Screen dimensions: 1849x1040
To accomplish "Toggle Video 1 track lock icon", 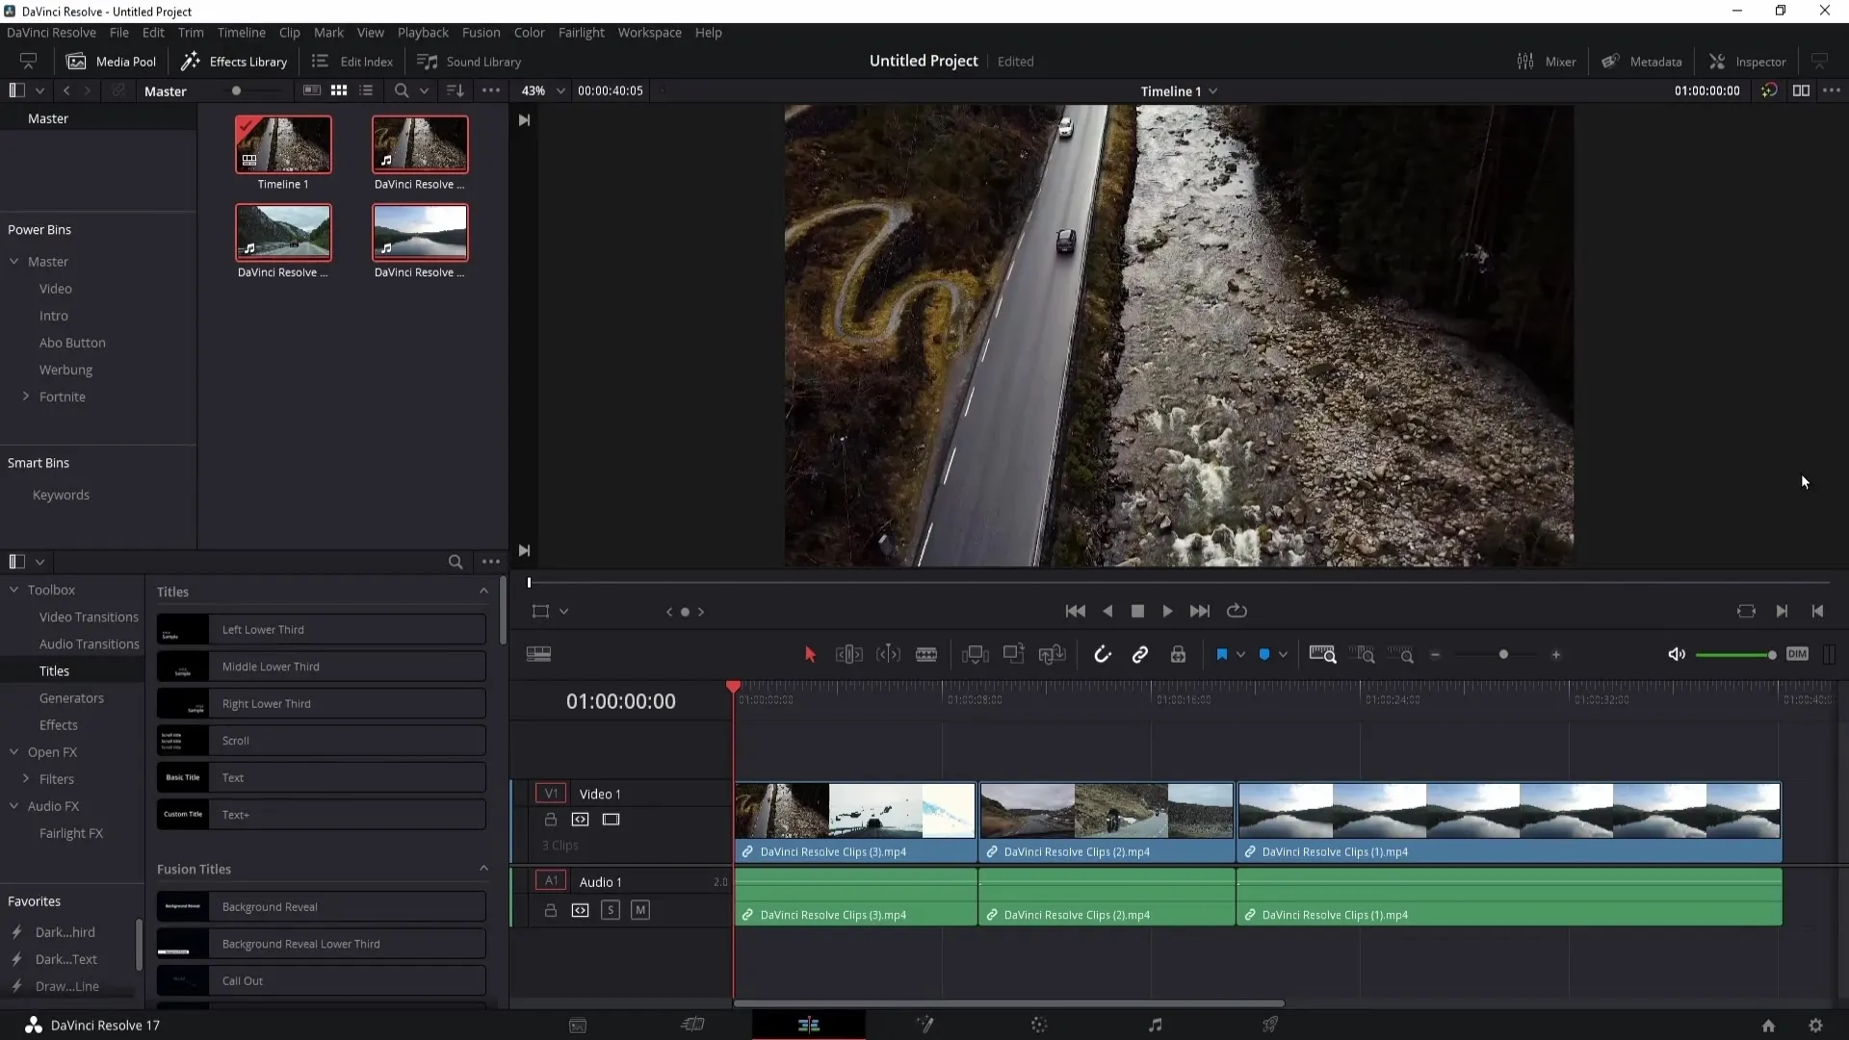I will point(550,819).
